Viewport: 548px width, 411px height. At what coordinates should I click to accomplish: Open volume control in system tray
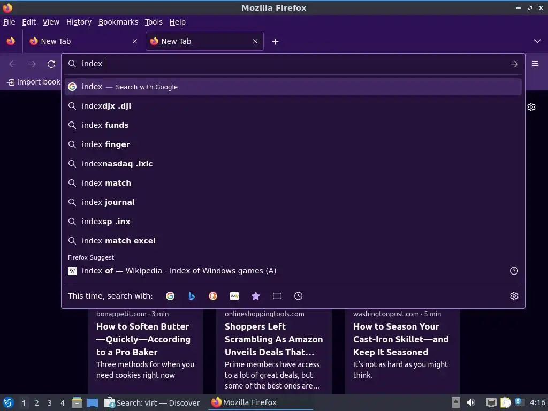click(x=471, y=402)
